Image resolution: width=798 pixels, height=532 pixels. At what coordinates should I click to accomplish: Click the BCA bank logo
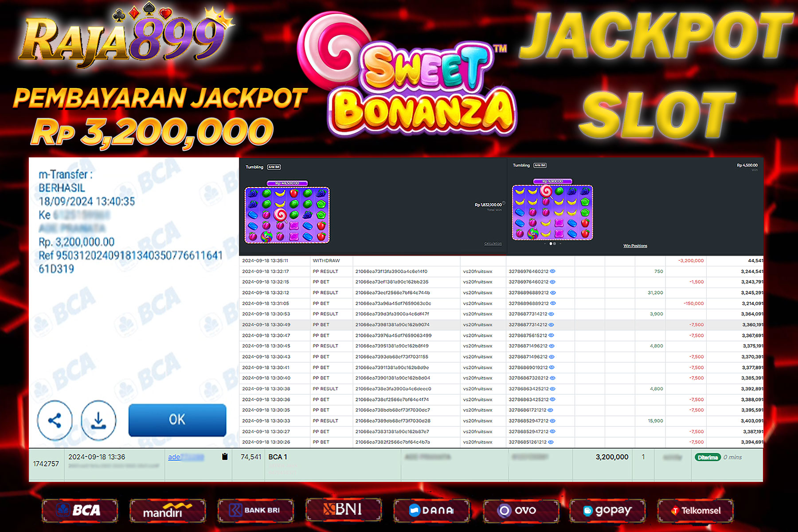click(x=80, y=510)
